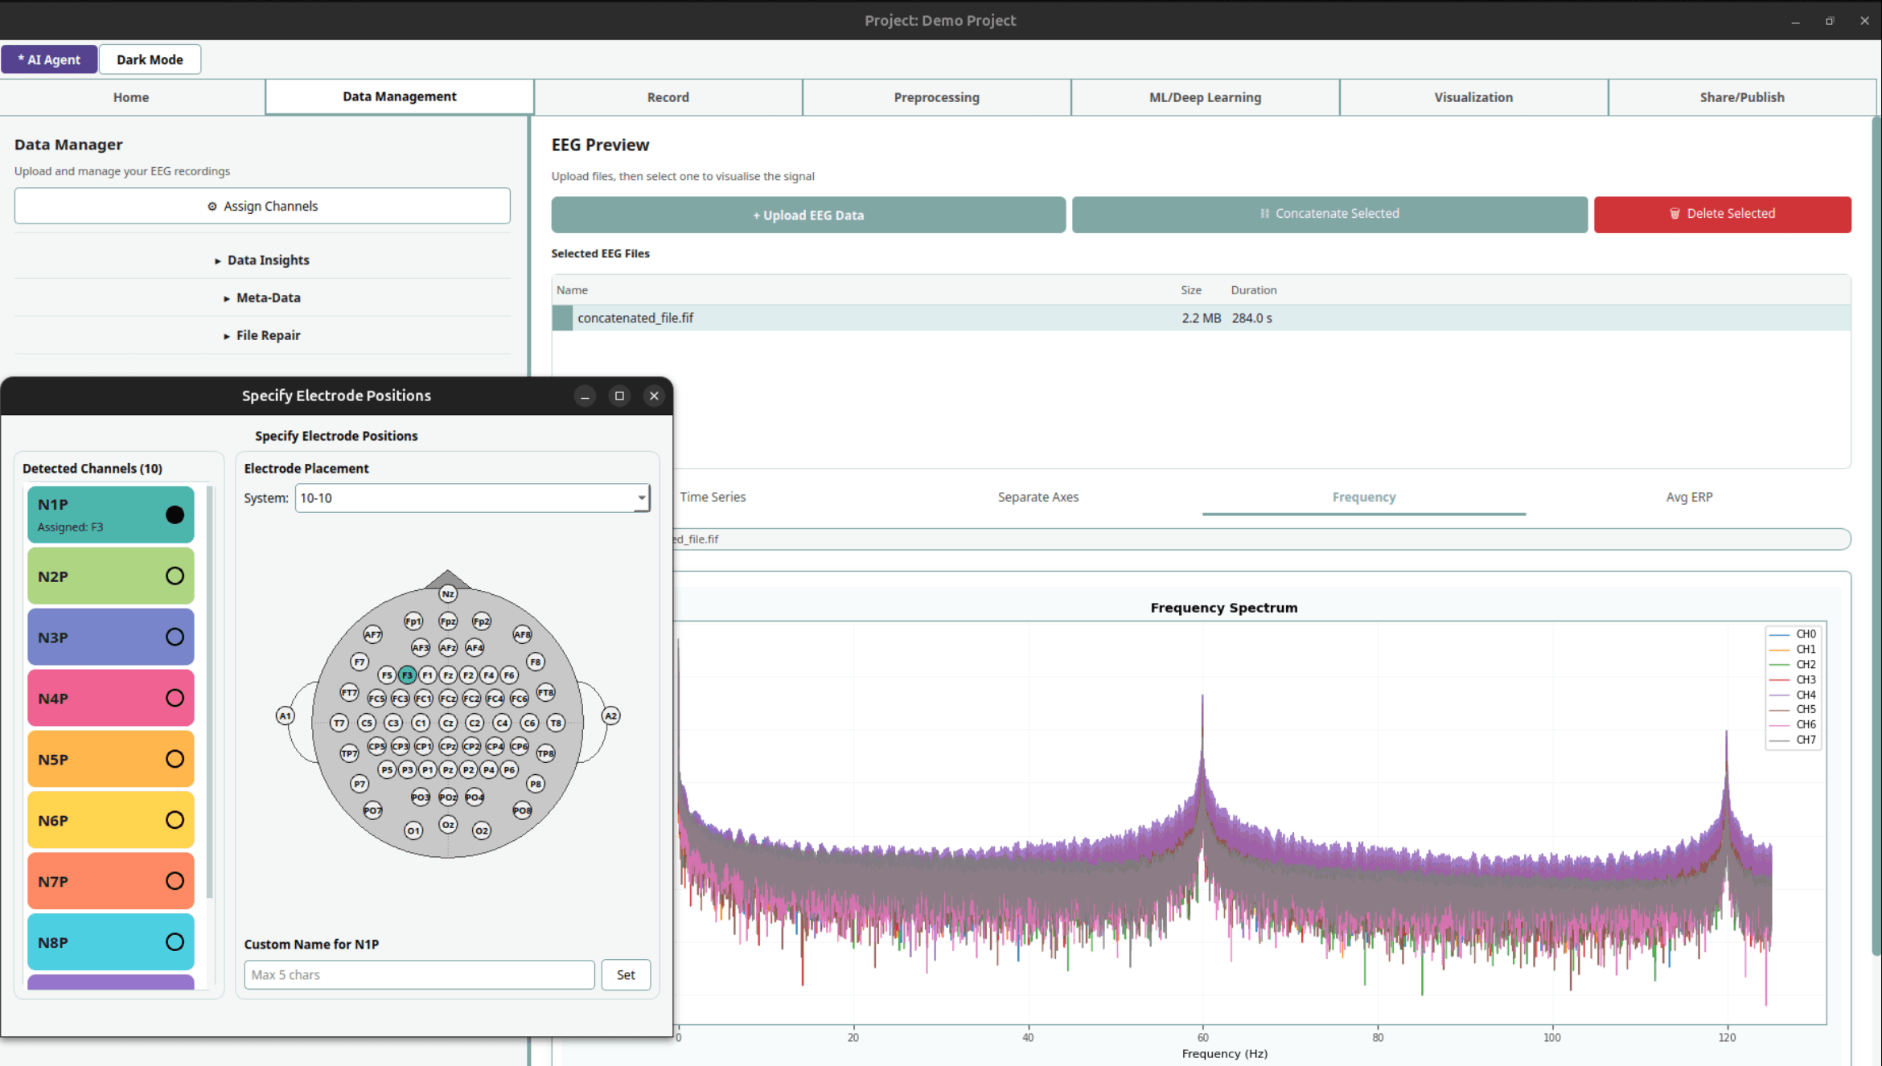
Task: Switch to the Record tab
Action: (668, 97)
